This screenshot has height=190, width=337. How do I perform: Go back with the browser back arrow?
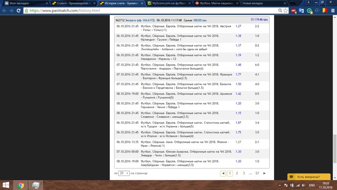click(x=4, y=11)
